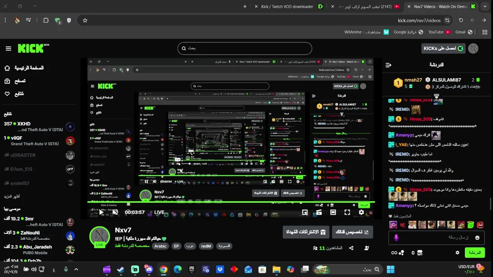Select uDISASTER offline channel

39,155
